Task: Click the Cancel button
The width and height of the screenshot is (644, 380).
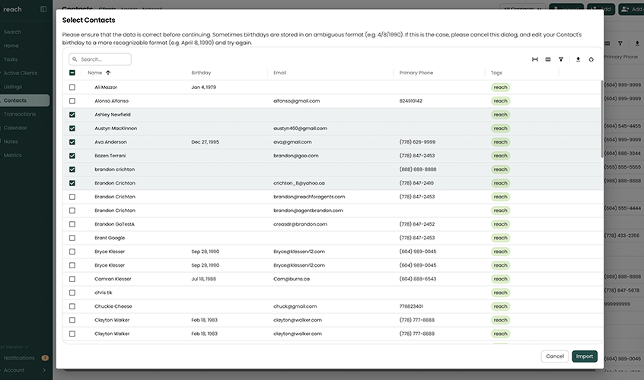Action: click(x=555, y=356)
